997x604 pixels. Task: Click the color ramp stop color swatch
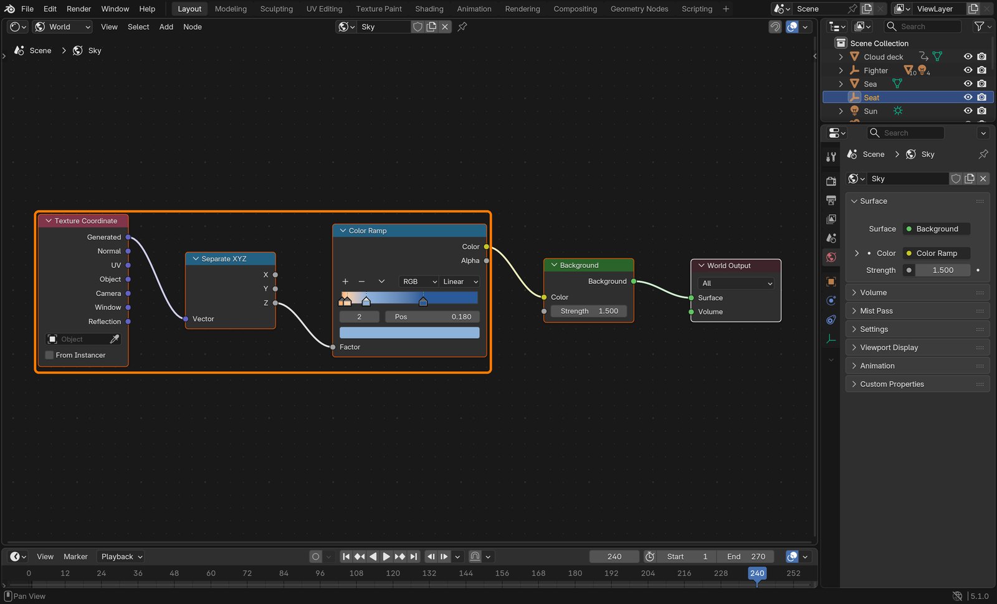tap(409, 333)
